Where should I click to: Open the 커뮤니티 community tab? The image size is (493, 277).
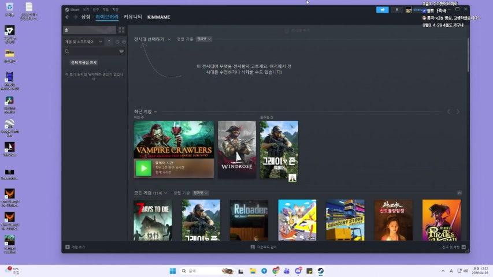(x=133, y=17)
